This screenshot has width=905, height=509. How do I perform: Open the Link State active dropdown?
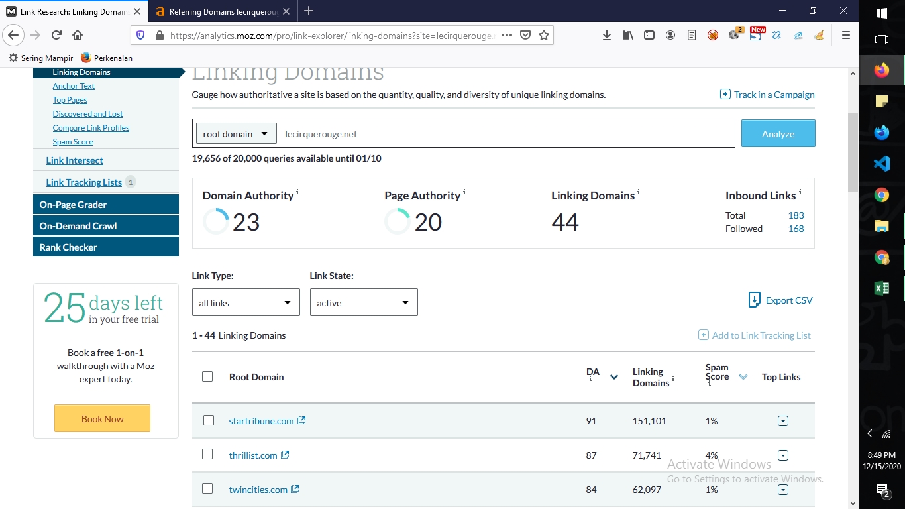click(364, 302)
